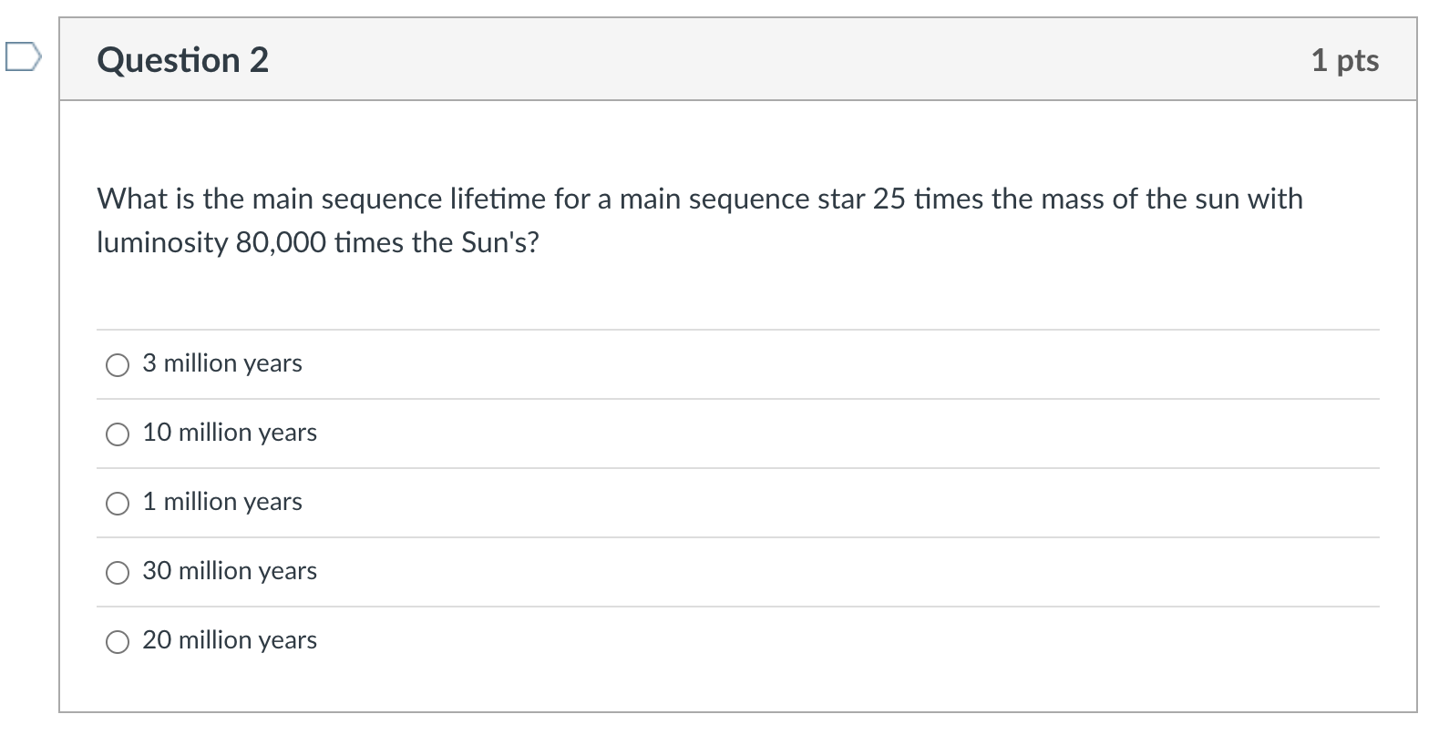The image size is (1449, 745).
Task: Select the 20 million years radio button
Action: point(118,642)
